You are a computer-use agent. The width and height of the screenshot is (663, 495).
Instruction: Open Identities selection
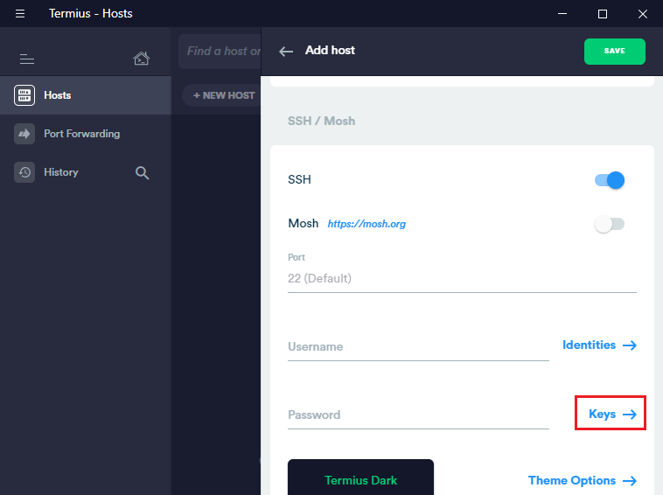(x=599, y=345)
